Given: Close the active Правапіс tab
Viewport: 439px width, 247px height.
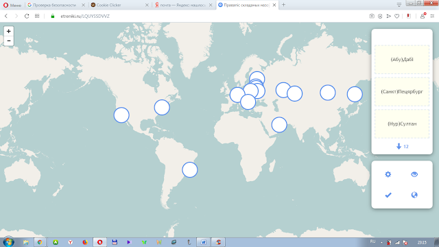Looking at the screenshot, I should click(274, 5).
